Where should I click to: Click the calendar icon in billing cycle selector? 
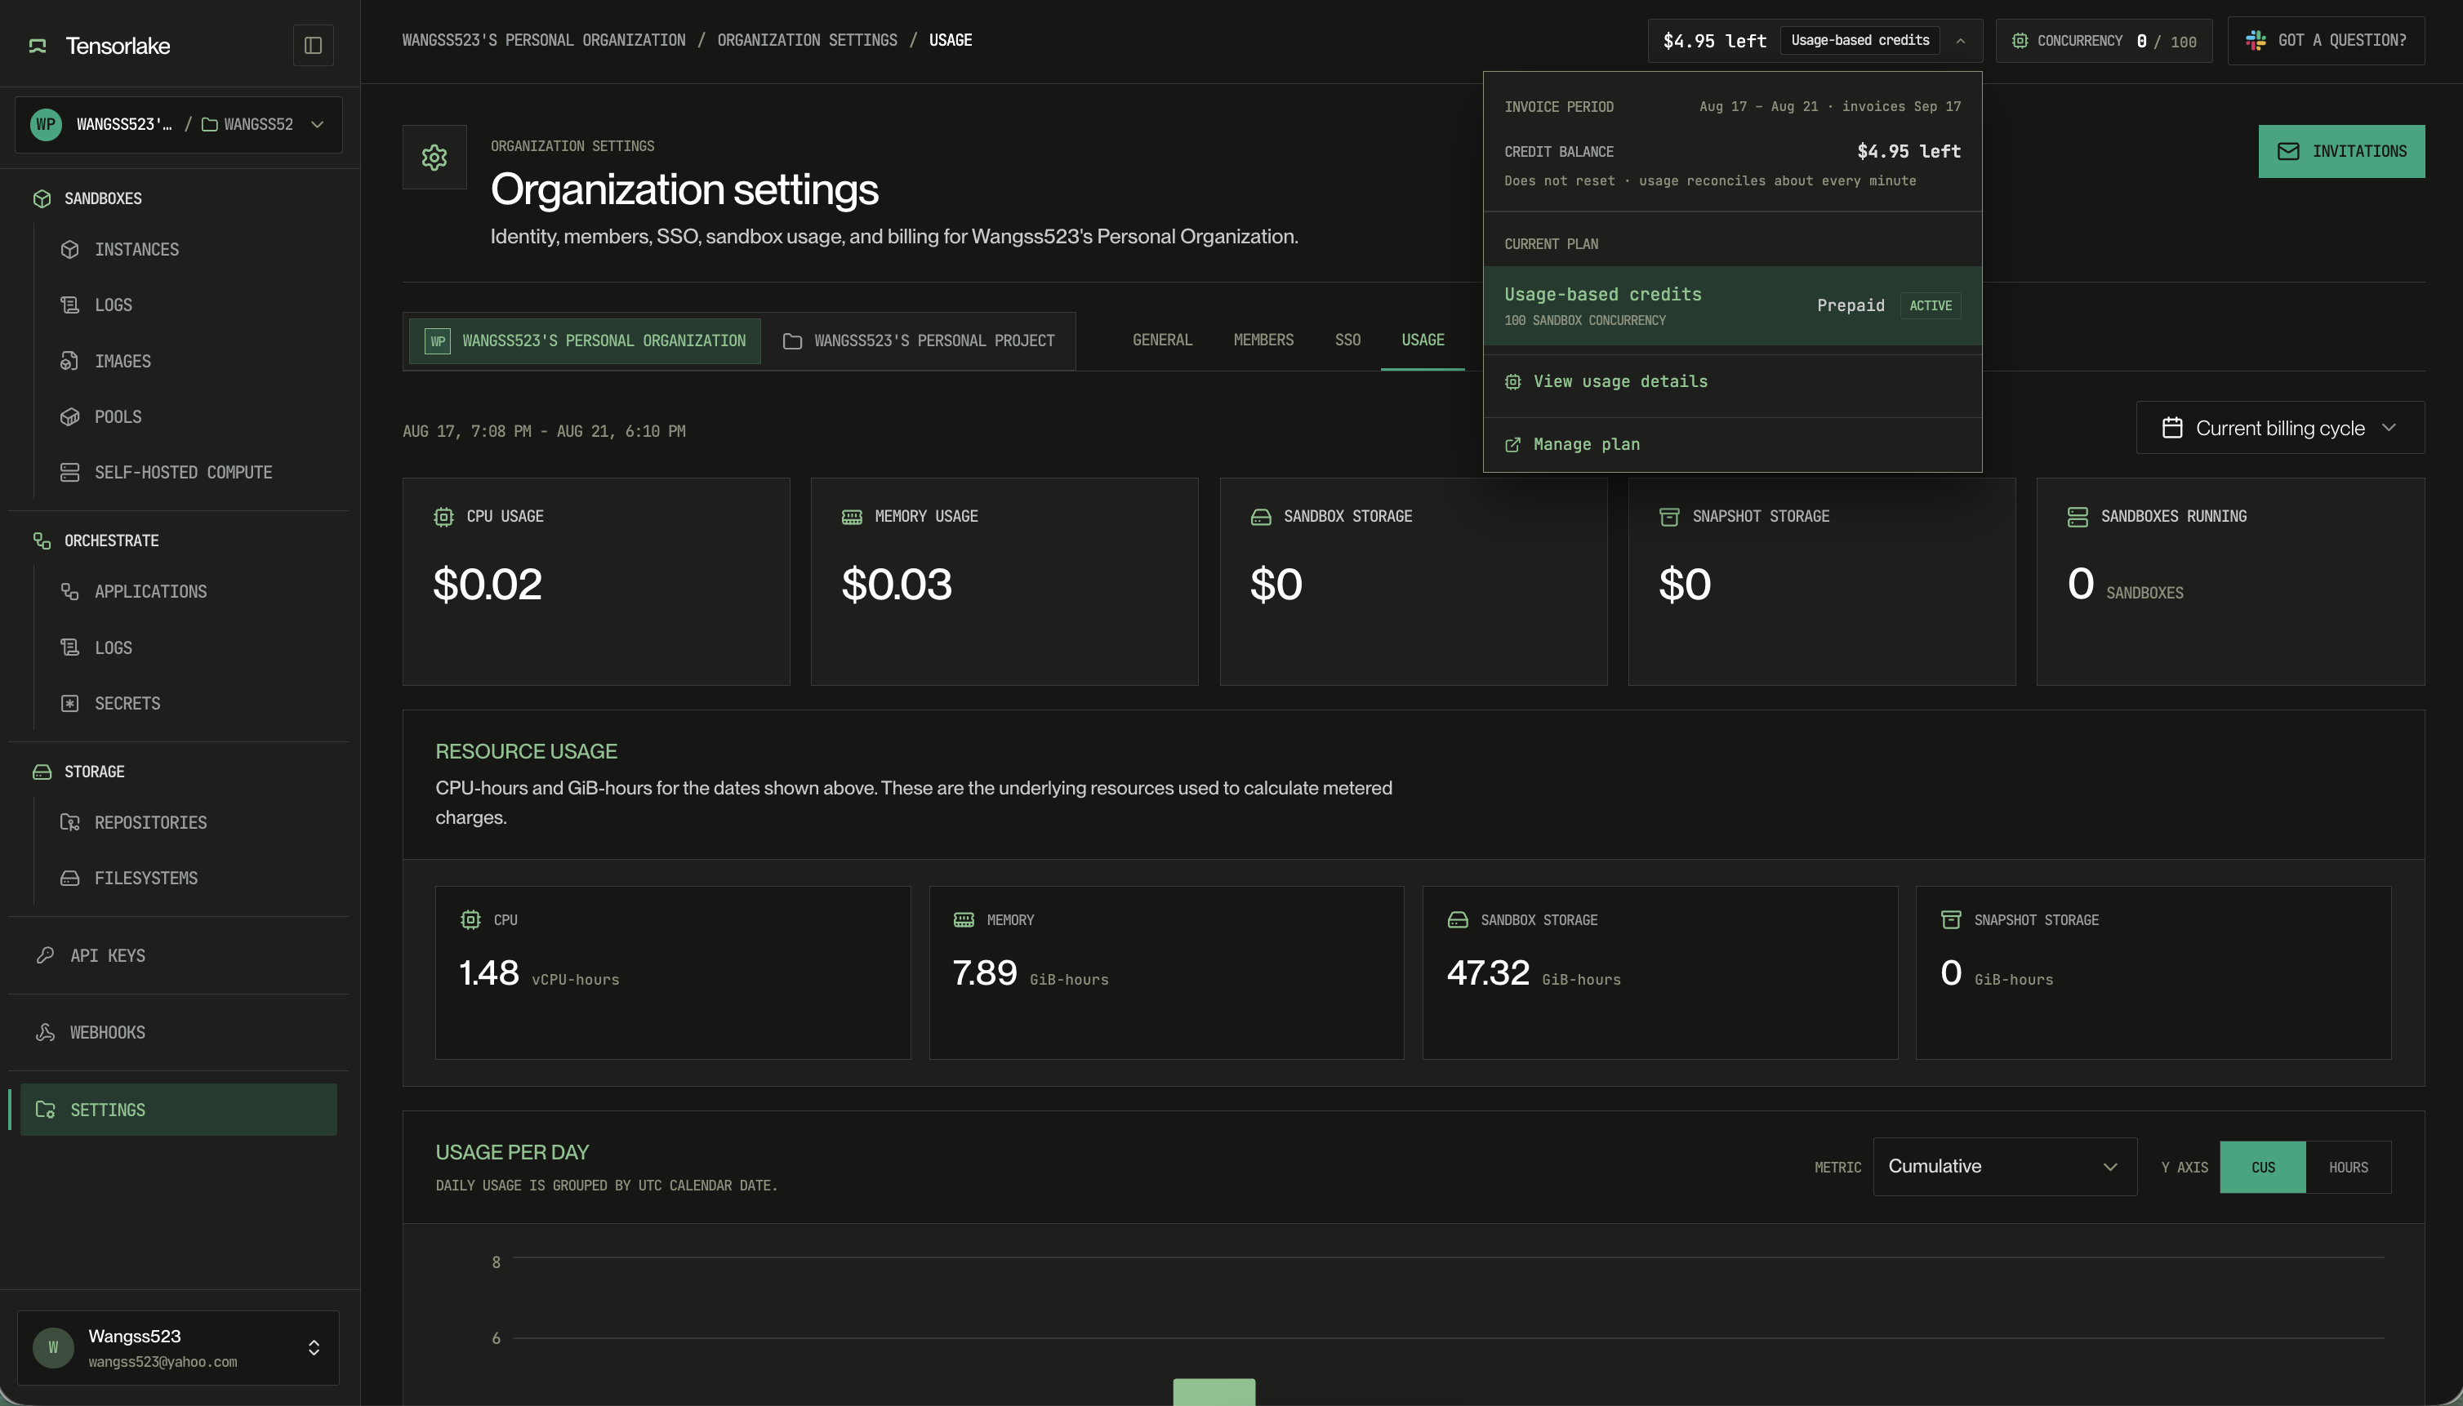[x=2172, y=428]
